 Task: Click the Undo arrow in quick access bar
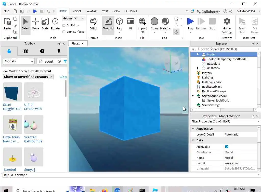(48, 11)
